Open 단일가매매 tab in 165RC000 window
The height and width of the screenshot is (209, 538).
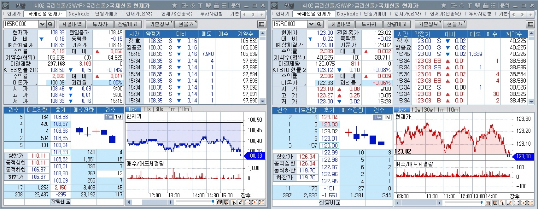coord(106,14)
